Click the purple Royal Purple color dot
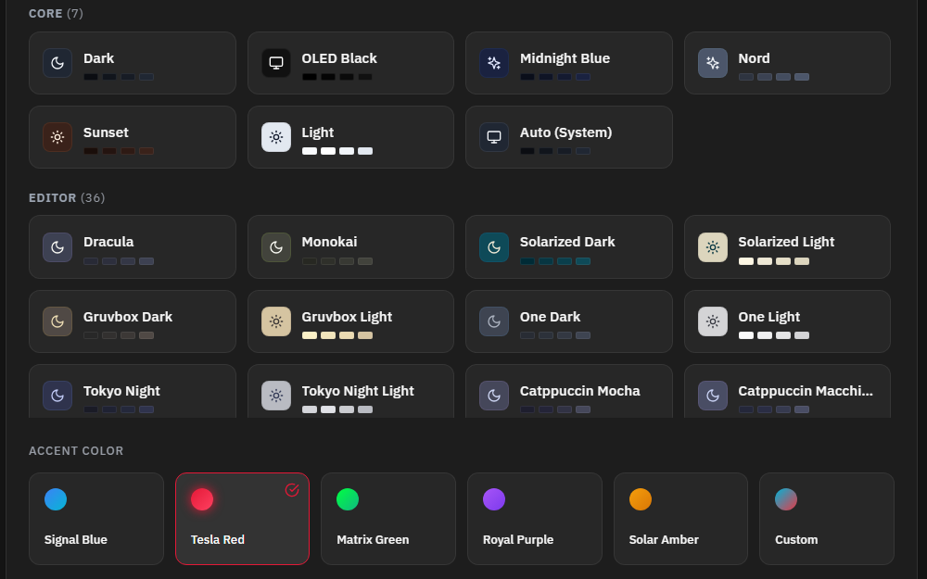The width and height of the screenshot is (927, 579). (x=494, y=499)
